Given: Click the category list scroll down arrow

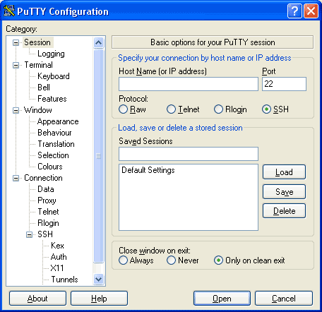Looking at the screenshot, I should click(98, 280).
